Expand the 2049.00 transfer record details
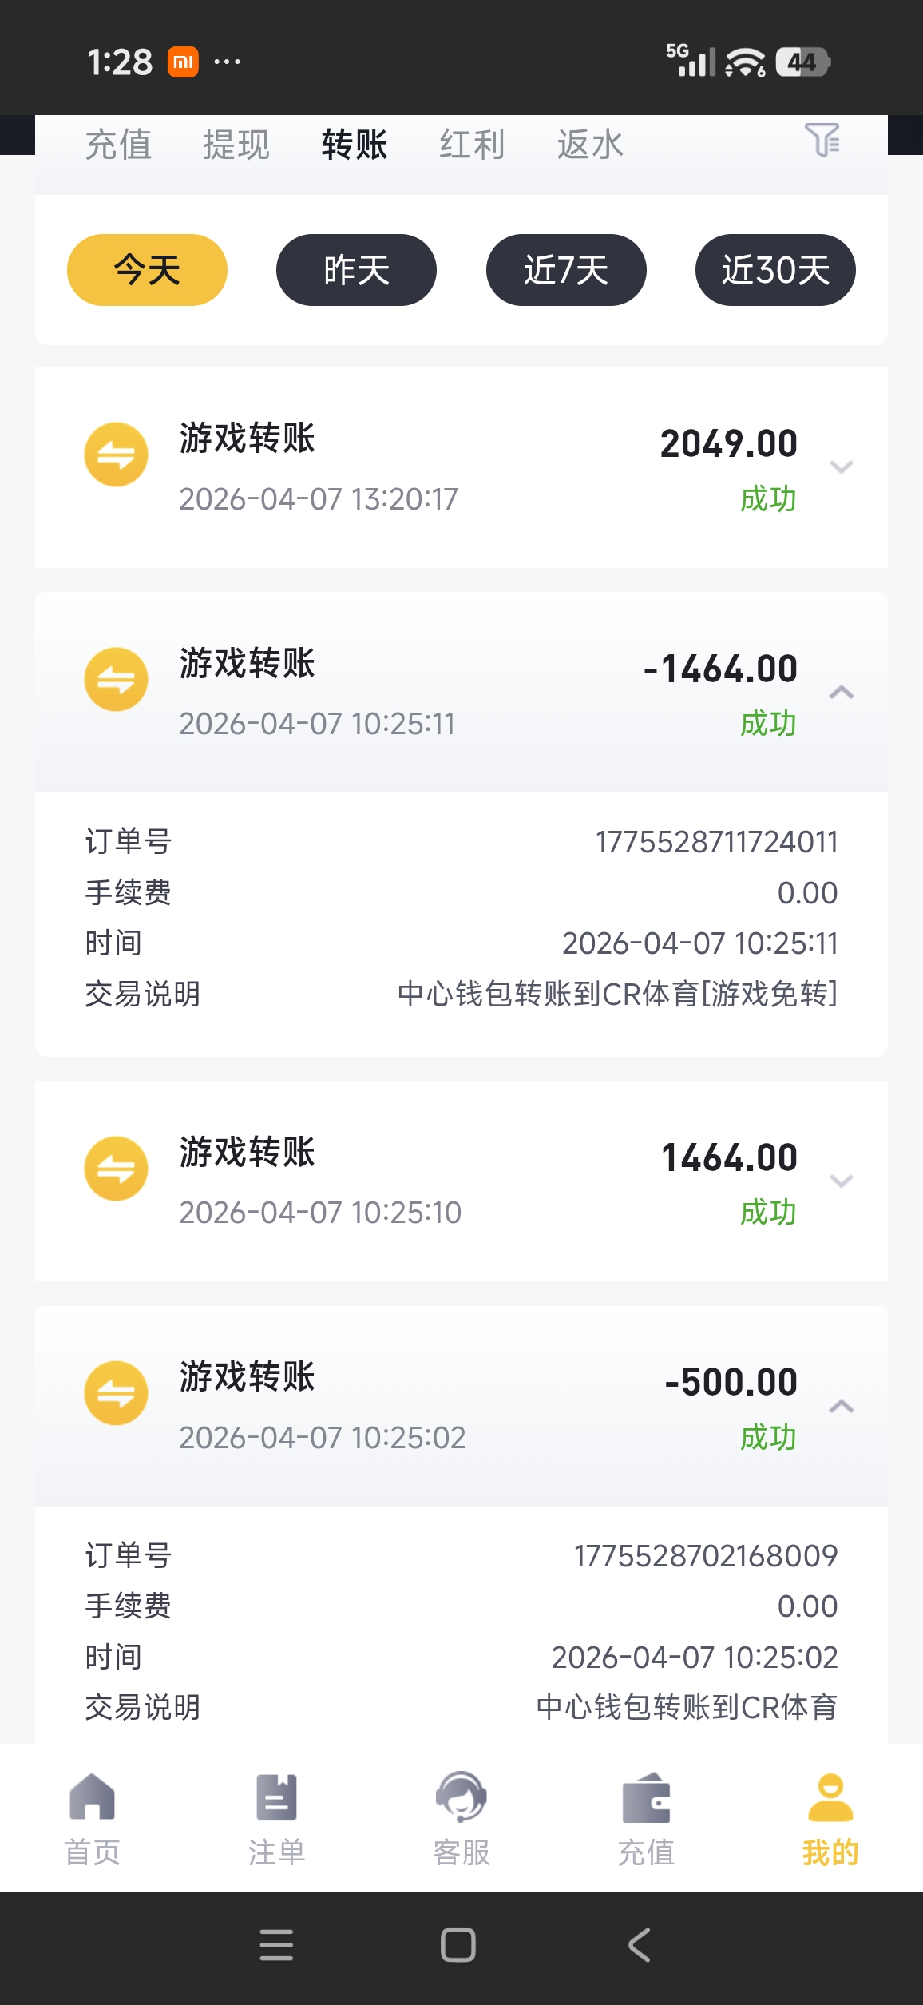Viewport: 923px width, 2005px height. click(x=842, y=467)
